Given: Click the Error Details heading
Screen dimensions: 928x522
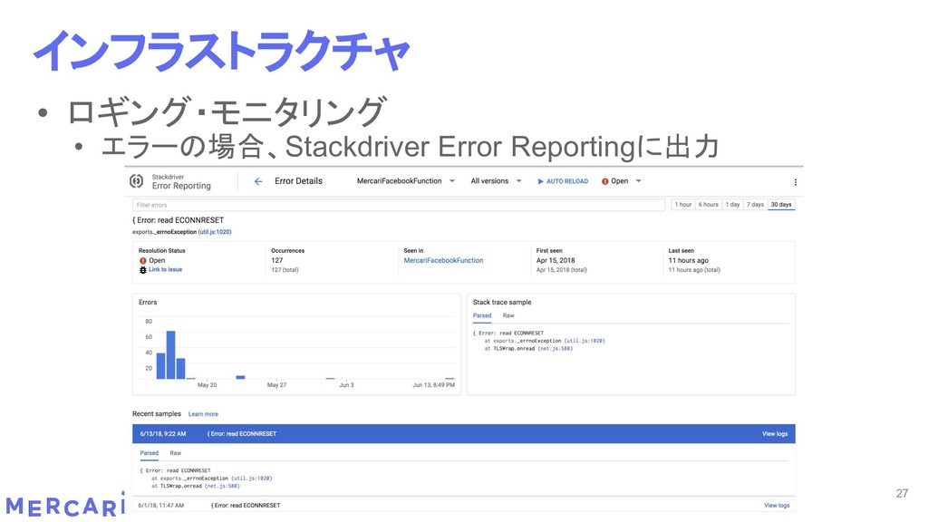Looking at the screenshot, I should pos(298,181).
